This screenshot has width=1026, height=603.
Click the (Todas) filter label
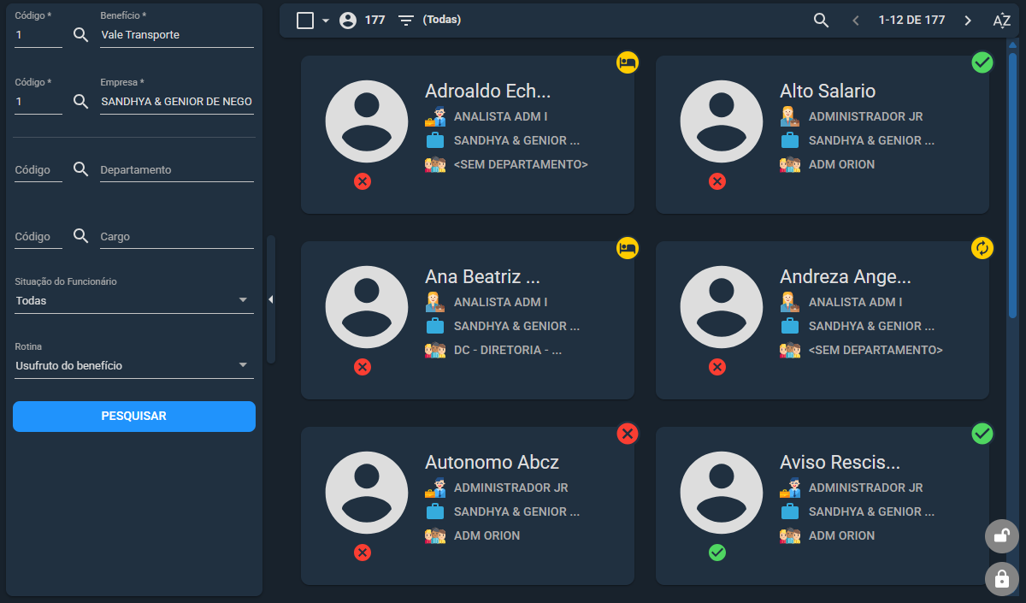coord(442,20)
